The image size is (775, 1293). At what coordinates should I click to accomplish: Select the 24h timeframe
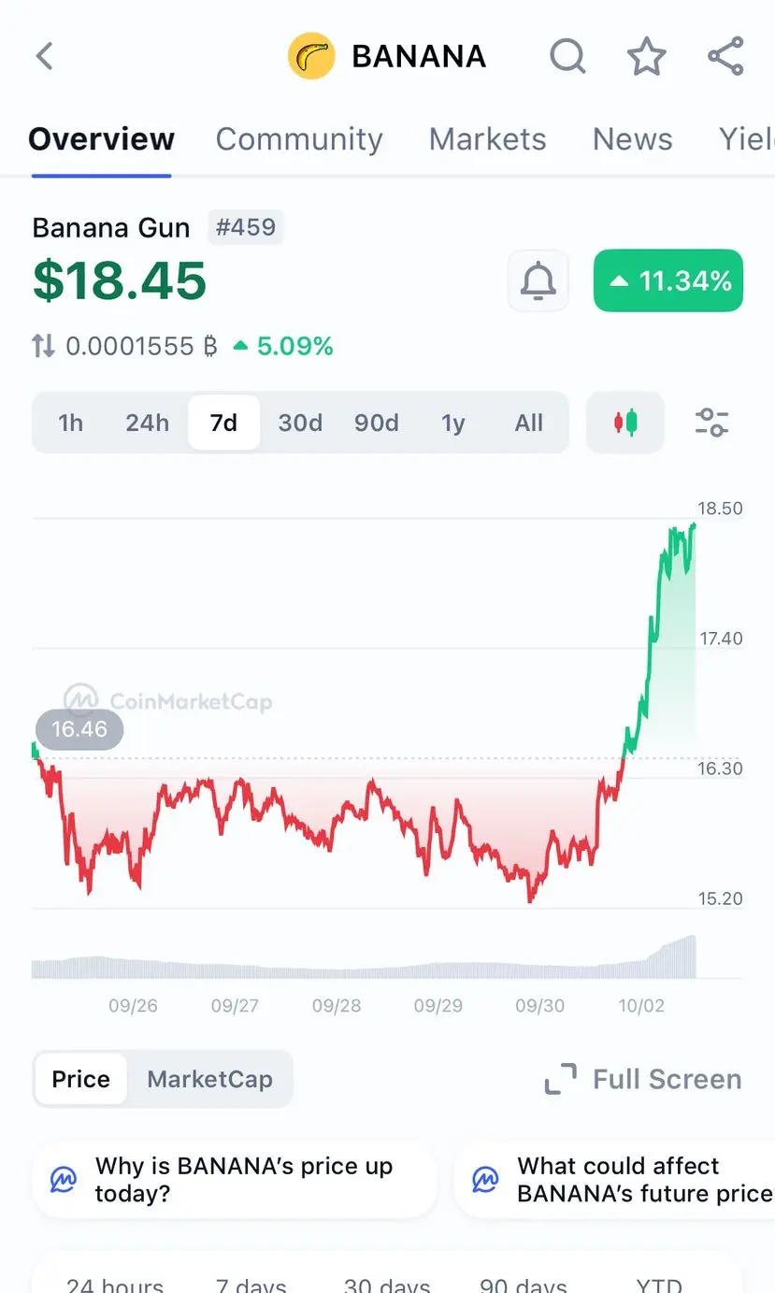coord(147,423)
